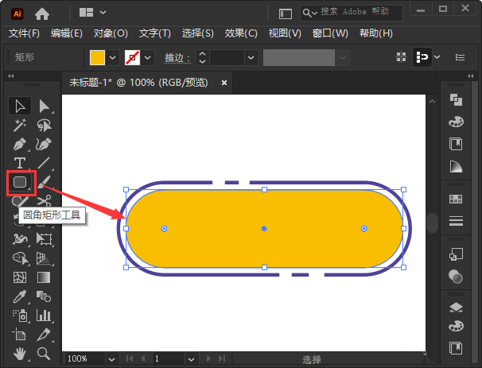Click the yellow fill color swatch
Screen dimensions: 482x368
click(x=97, y=58)
